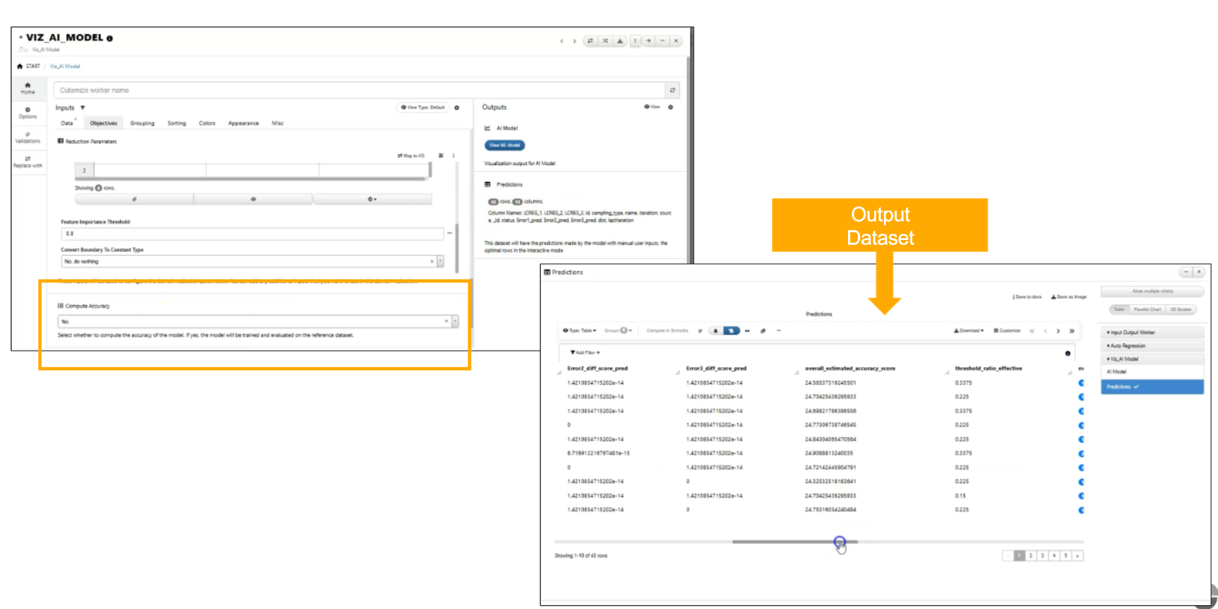The width and height of the screenshot is (1218, 609).
Task: Open the Download dropdown in Predictions toolbar
Action: [x=969, y=331]
